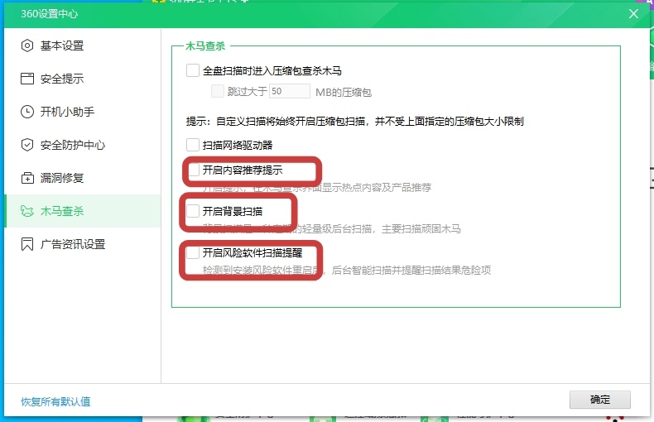
Task: Click the 木马查杀 group box heading
Action: coord(205,46)
